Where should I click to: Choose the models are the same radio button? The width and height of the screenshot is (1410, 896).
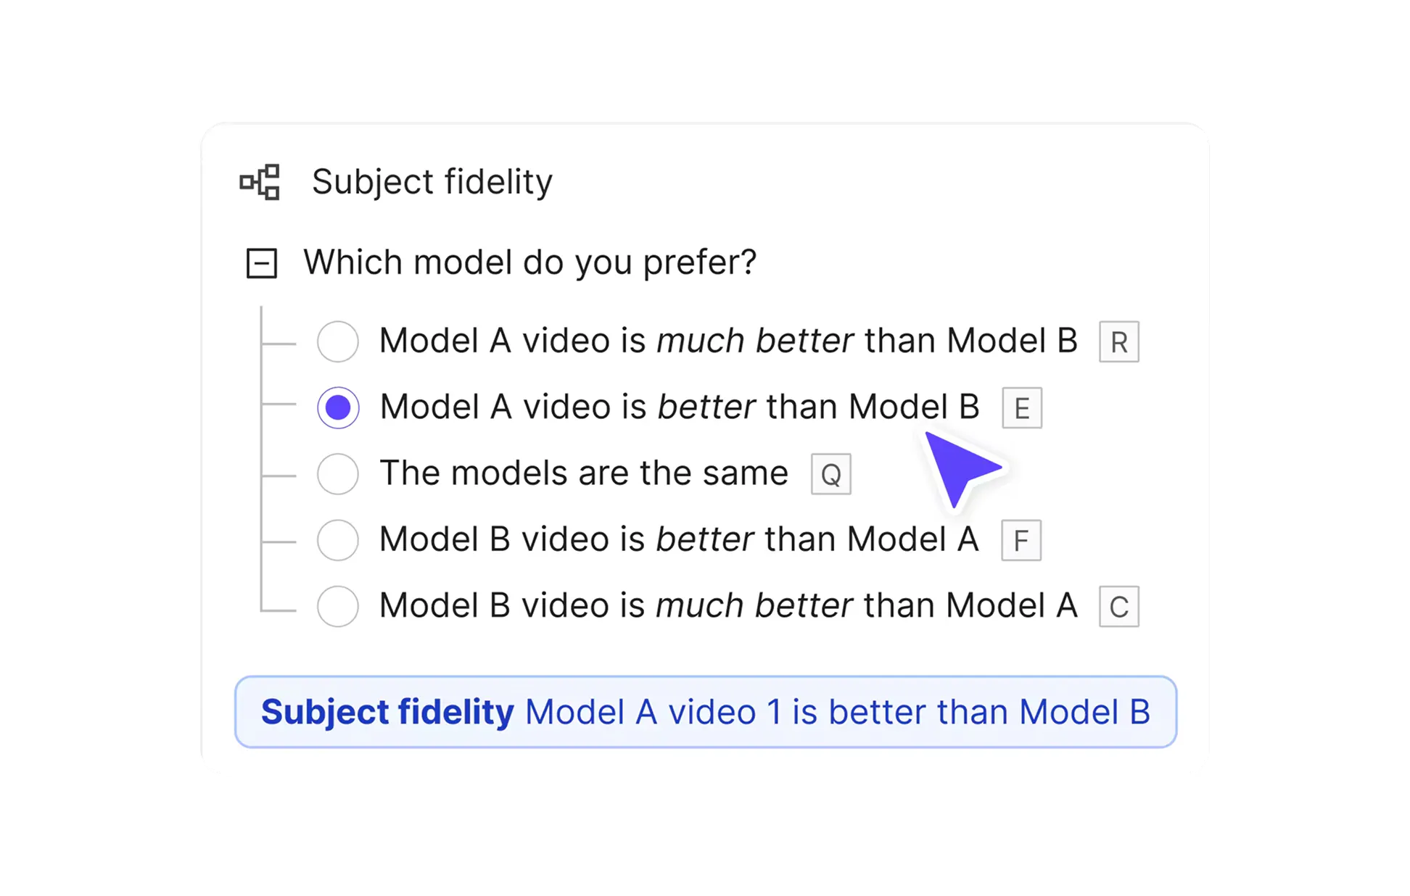338,474
